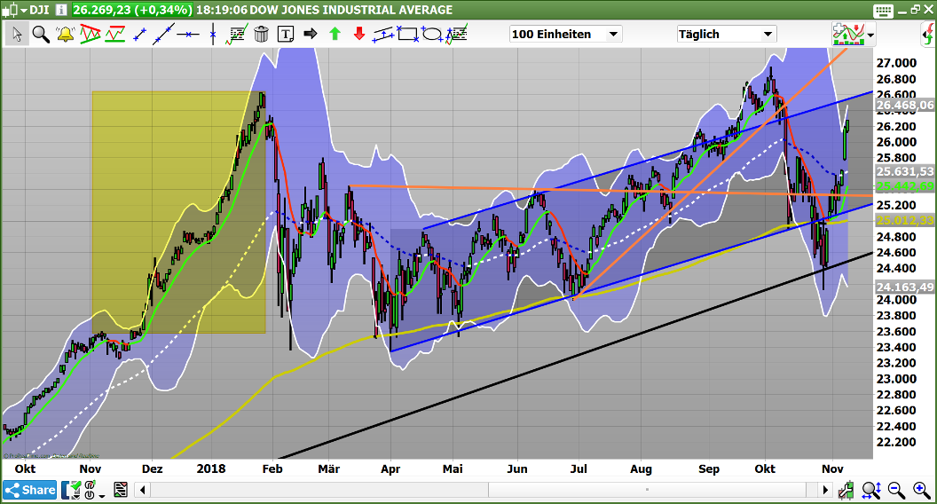
Task: Open the on-screen keyboard icon in title bar
Action: pyautogui.click(x=883, y=10)
